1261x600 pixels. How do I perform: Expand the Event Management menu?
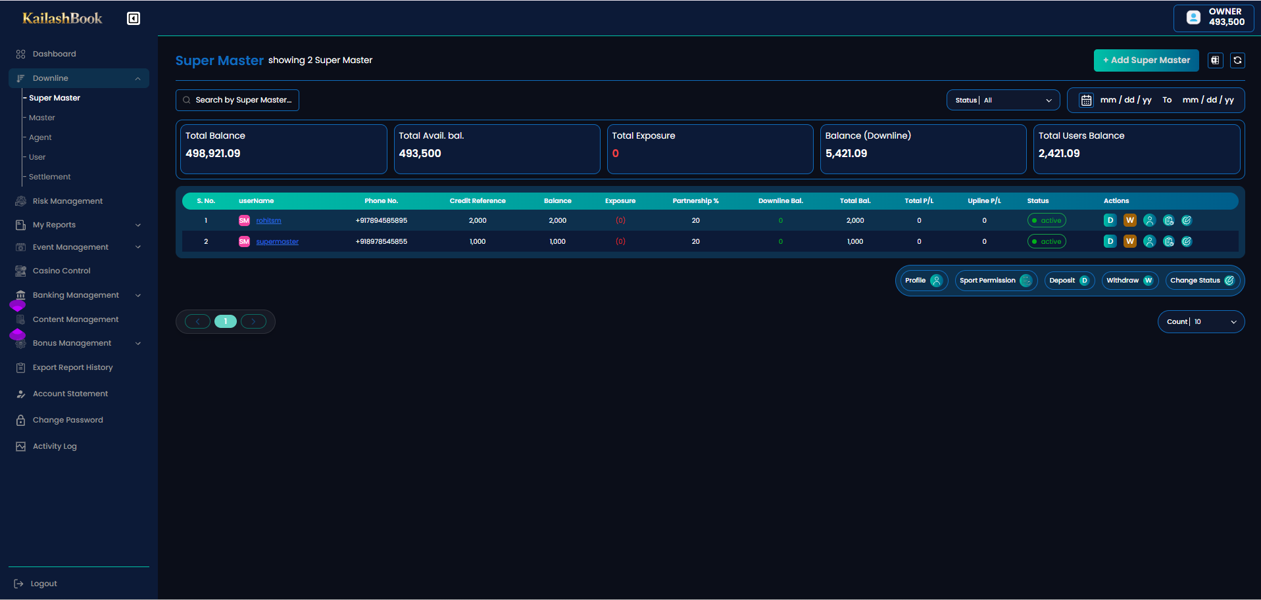coord(79,247)
